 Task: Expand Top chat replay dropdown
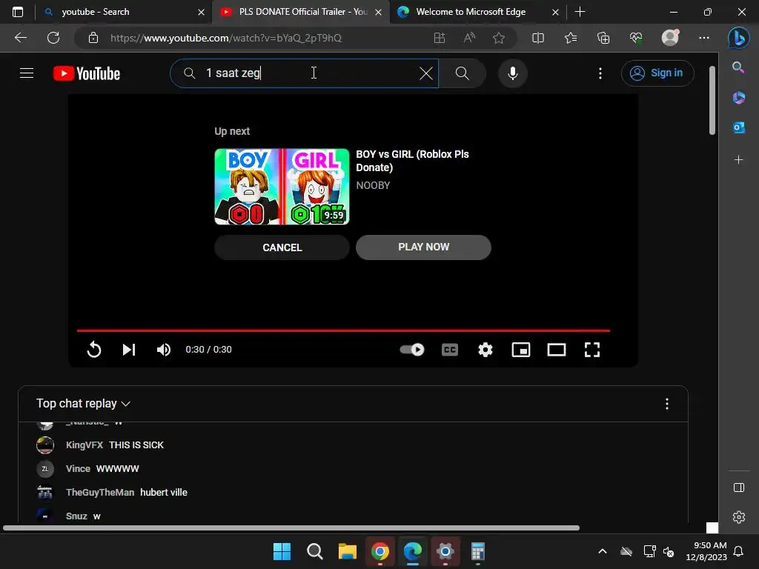83,404
